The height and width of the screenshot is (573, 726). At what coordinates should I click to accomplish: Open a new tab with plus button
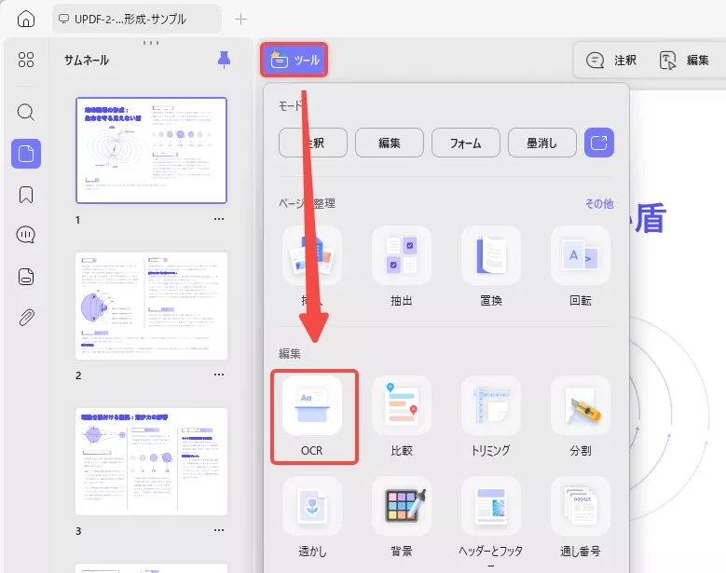pos(240,19)
